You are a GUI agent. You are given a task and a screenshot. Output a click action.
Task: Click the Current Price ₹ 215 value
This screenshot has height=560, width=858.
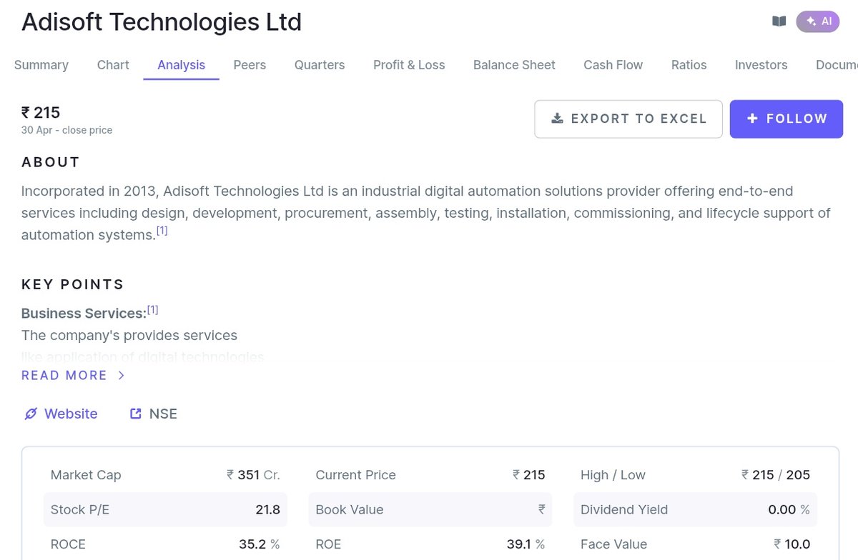(x=528, y=475)
